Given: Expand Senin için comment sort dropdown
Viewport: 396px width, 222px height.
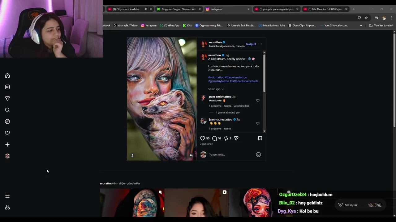Looking at the screenshot, I should [x=216, y=89].
